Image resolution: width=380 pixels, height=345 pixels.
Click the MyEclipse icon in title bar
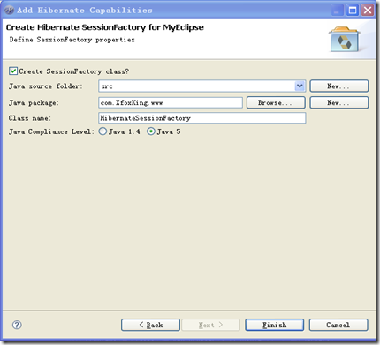coord(9,11)
